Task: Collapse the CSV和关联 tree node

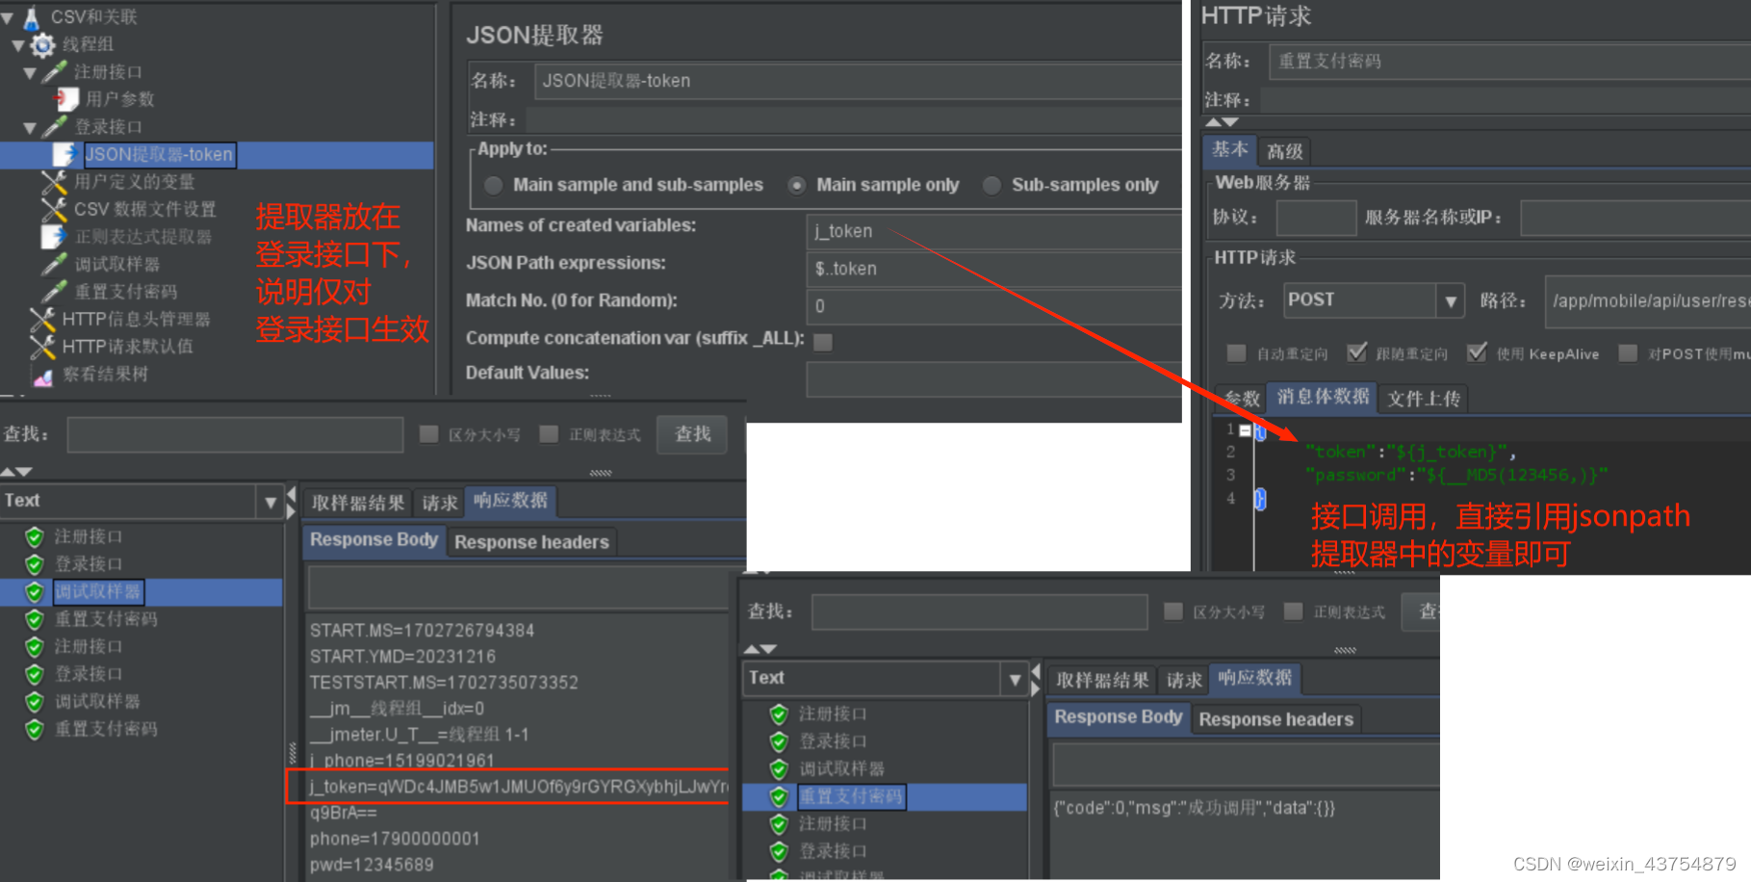Action: [8, 17]
